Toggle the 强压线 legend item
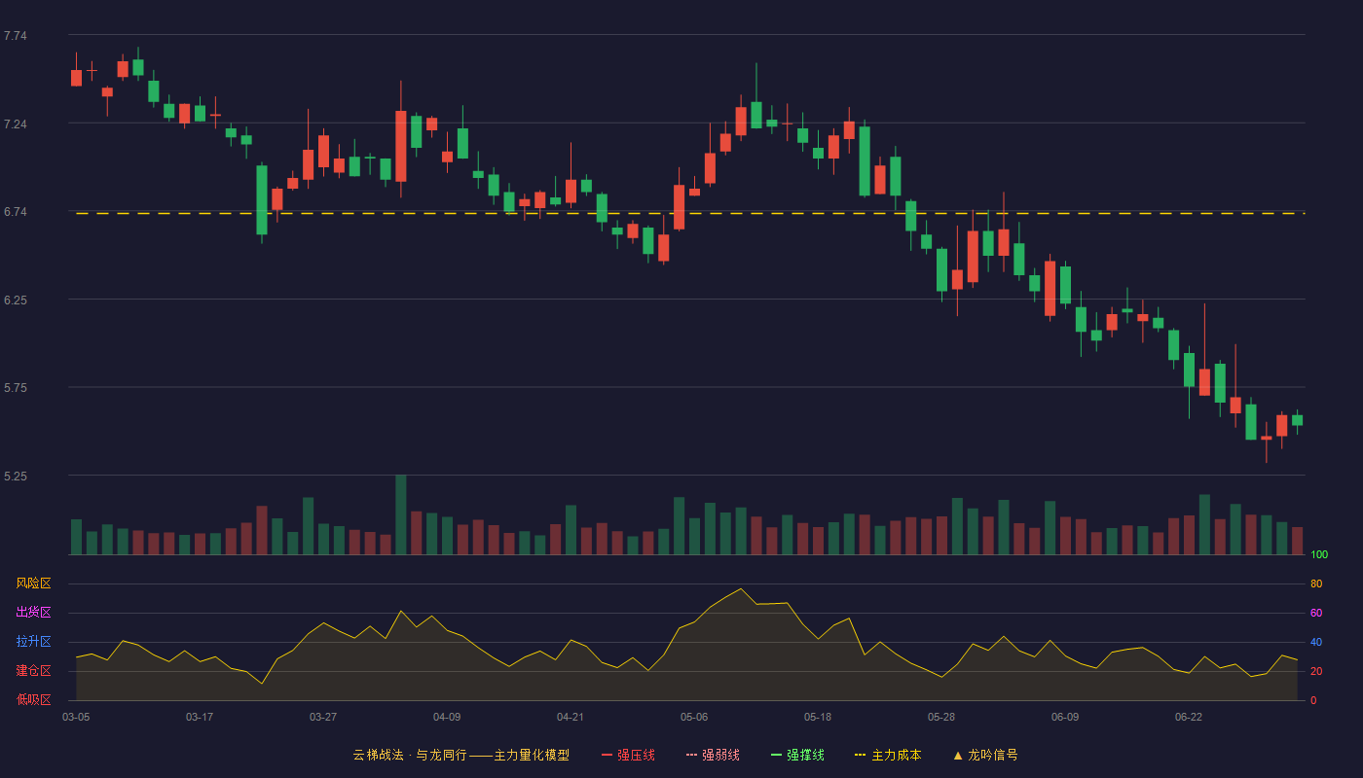Screen dimensions: 1363x778 [628, 755]
